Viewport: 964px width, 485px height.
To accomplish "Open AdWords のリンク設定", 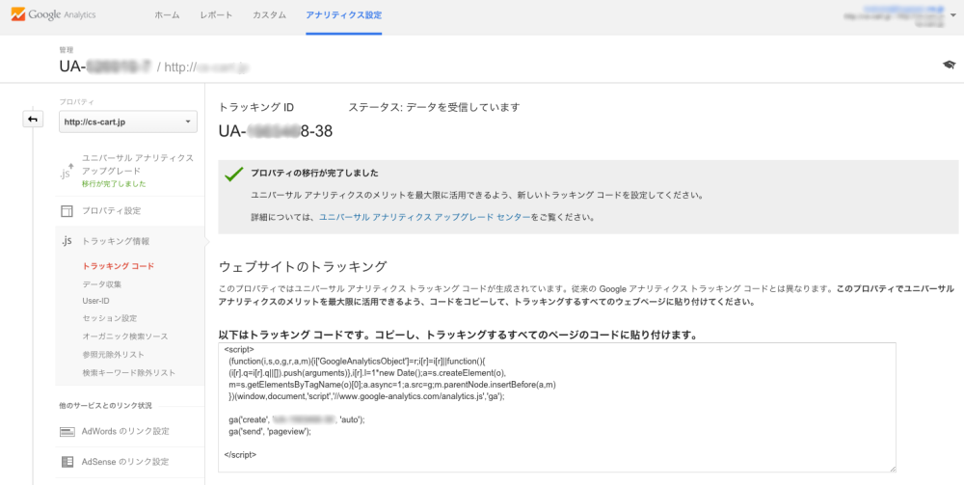I will [x=125, y=432].
